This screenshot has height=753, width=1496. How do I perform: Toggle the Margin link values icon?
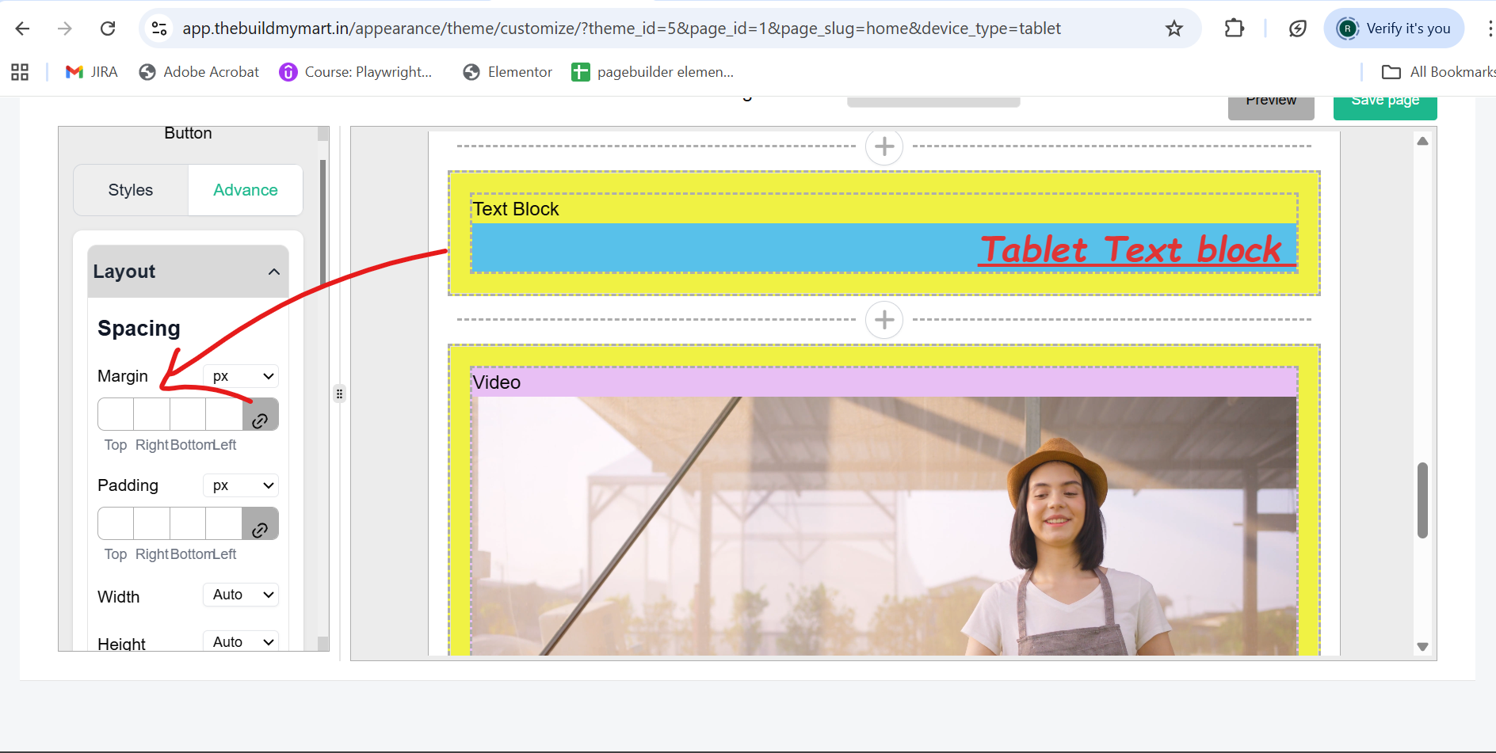pyautogui.click(x=260, y=414)
